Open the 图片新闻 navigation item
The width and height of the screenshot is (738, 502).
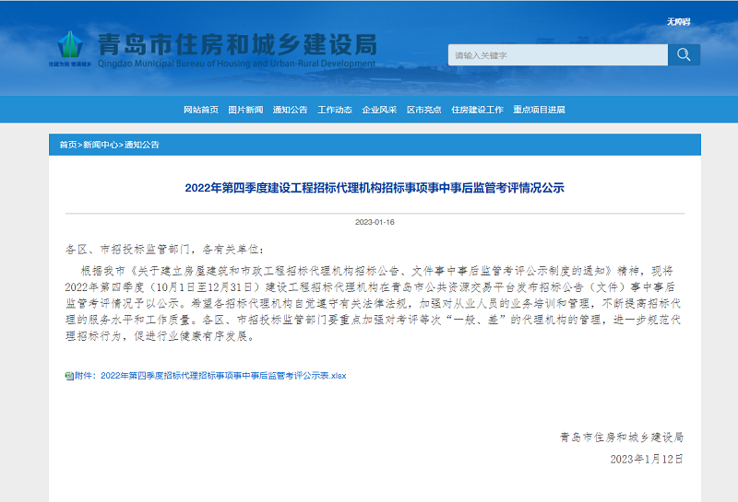click(x=245, y=110)
